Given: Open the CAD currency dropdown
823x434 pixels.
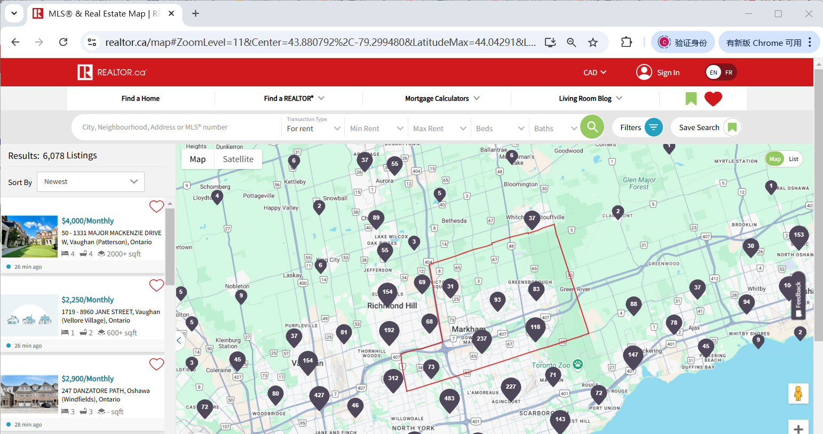Looking at the screenshot, I should [x=595, y=73].
